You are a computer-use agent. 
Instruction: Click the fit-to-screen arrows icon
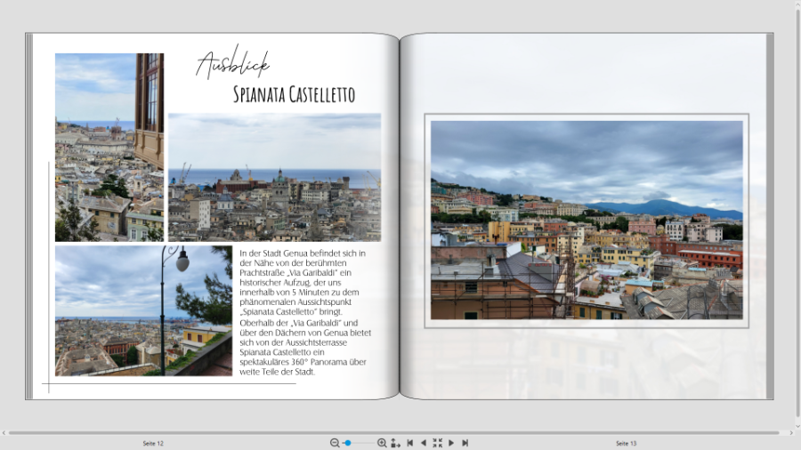point(437,443)
